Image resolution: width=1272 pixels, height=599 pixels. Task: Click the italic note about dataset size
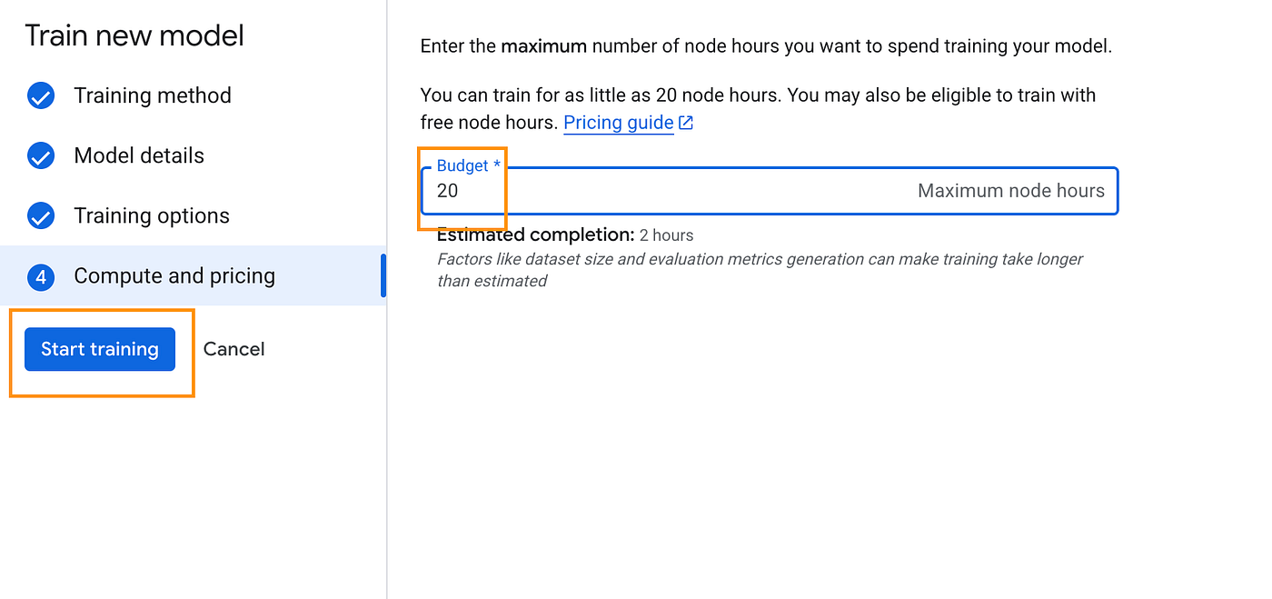point(760,270)
